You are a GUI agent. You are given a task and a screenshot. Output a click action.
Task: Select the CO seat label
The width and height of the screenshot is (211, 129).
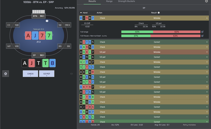[13, 25]
